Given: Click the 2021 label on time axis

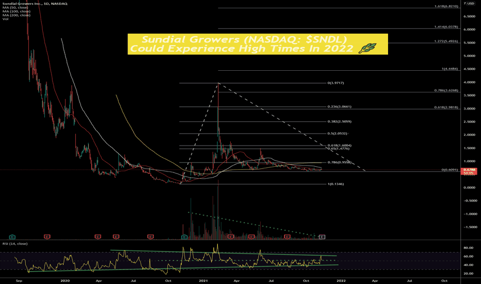Looking at the screenshot, I should point(203,280).
